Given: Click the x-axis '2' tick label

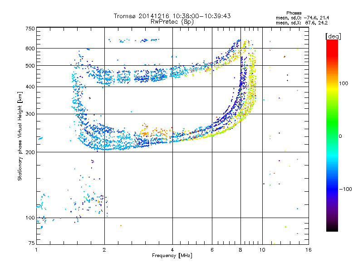Looking at the screenshot, I should 104,250.
